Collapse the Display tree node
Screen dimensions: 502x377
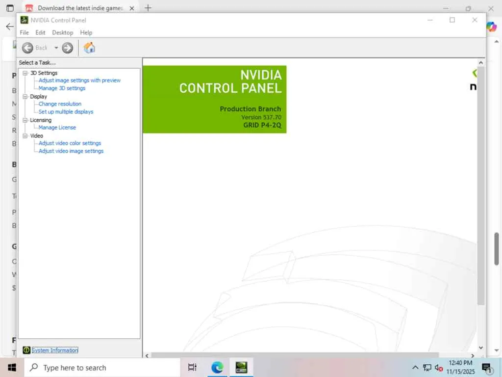pyautogui.click(x=25, y=97)
